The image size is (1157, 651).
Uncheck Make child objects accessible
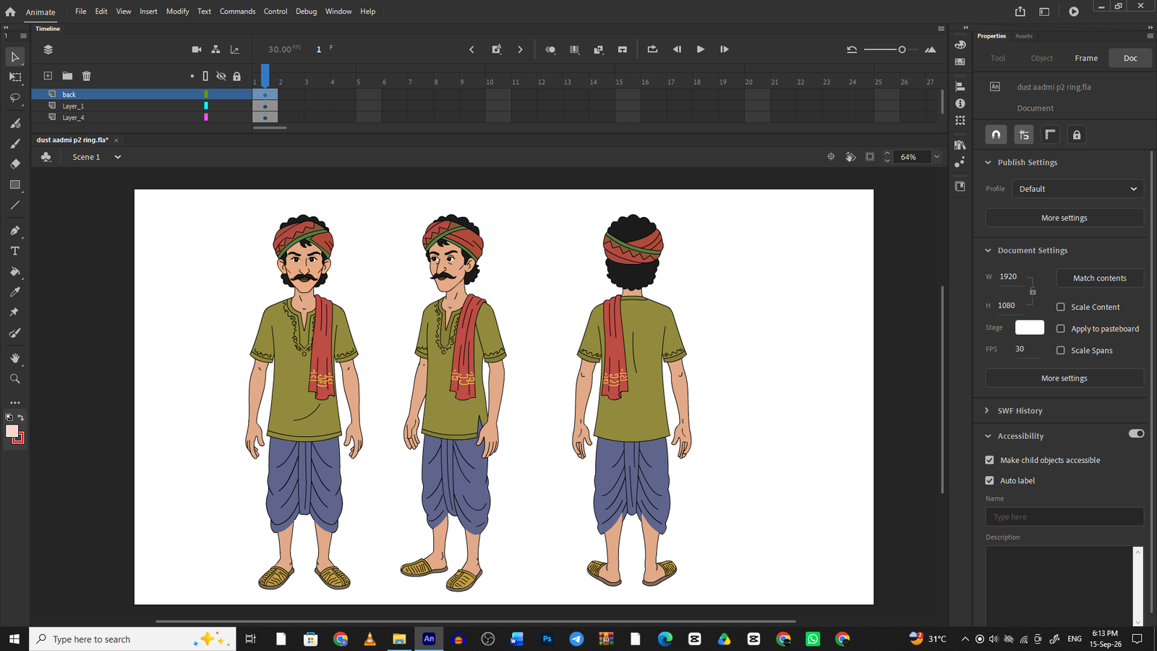click(990, 460)
